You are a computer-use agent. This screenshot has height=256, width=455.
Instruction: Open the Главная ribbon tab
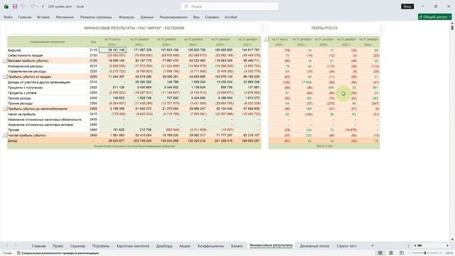coord(25,17)
